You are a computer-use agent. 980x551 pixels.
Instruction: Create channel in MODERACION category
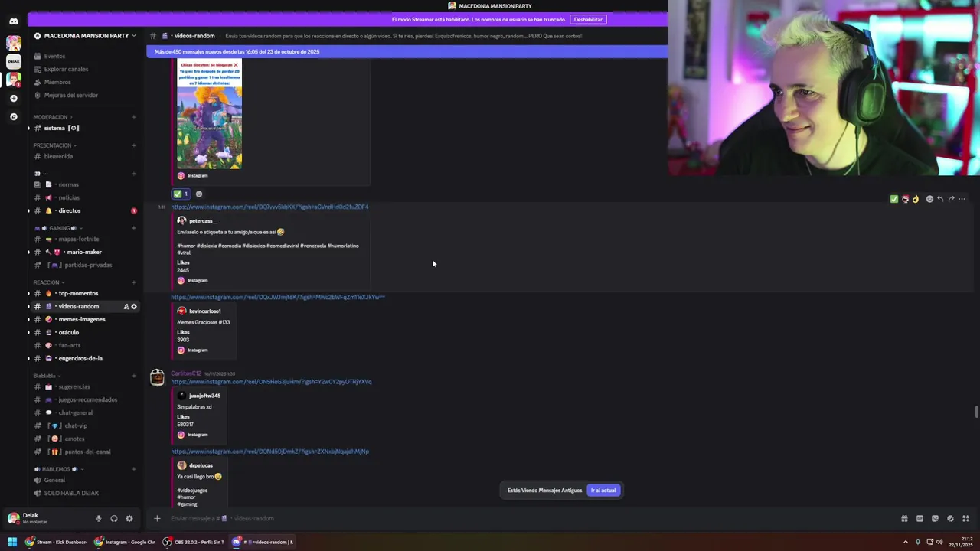tap(134, 117)
